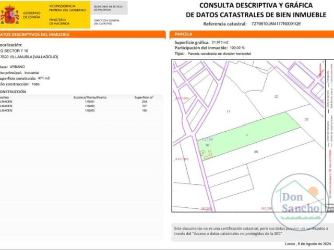Click parcel label 10 inside green parcel
Viewport: 334px width, 250px height.
click(x=207, y=145)
